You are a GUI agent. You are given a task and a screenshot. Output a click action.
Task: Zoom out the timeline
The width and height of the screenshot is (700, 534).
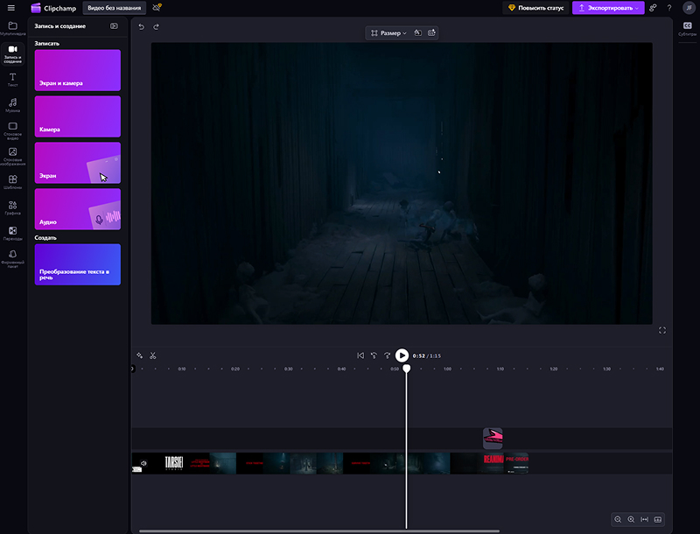(618, 519)
